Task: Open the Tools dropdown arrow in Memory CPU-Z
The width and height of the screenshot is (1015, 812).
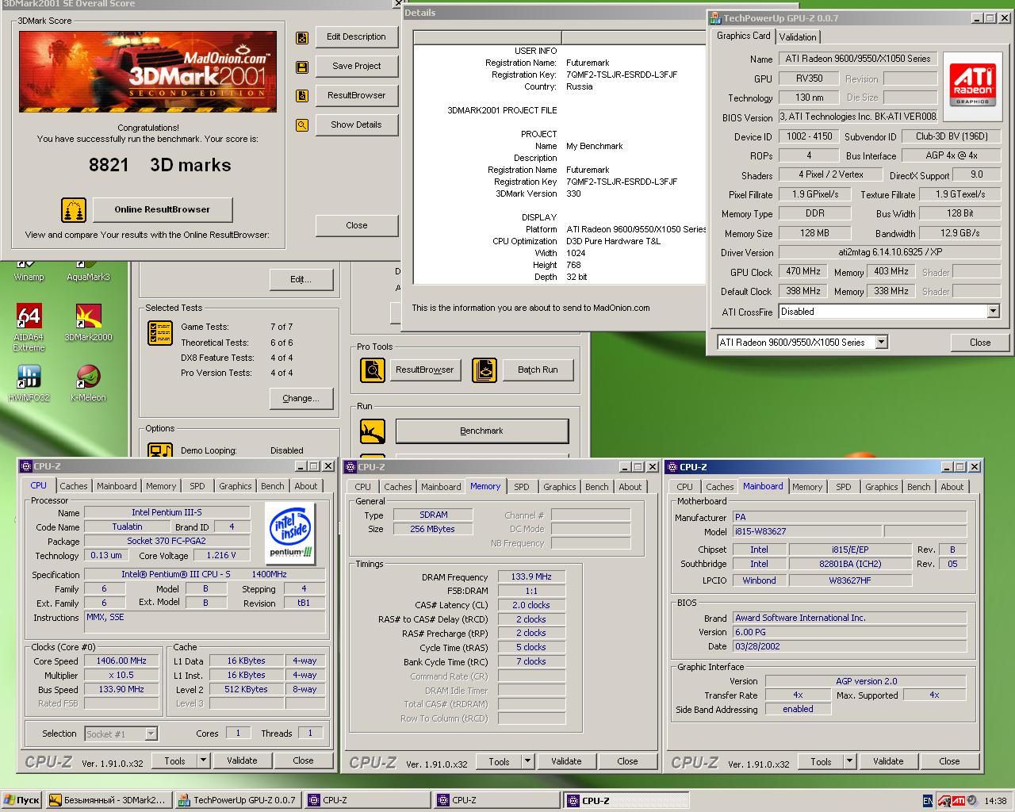Action: [x=527, y=761]
